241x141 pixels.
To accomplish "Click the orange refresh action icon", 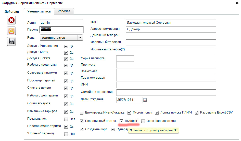I will (11, 31).
